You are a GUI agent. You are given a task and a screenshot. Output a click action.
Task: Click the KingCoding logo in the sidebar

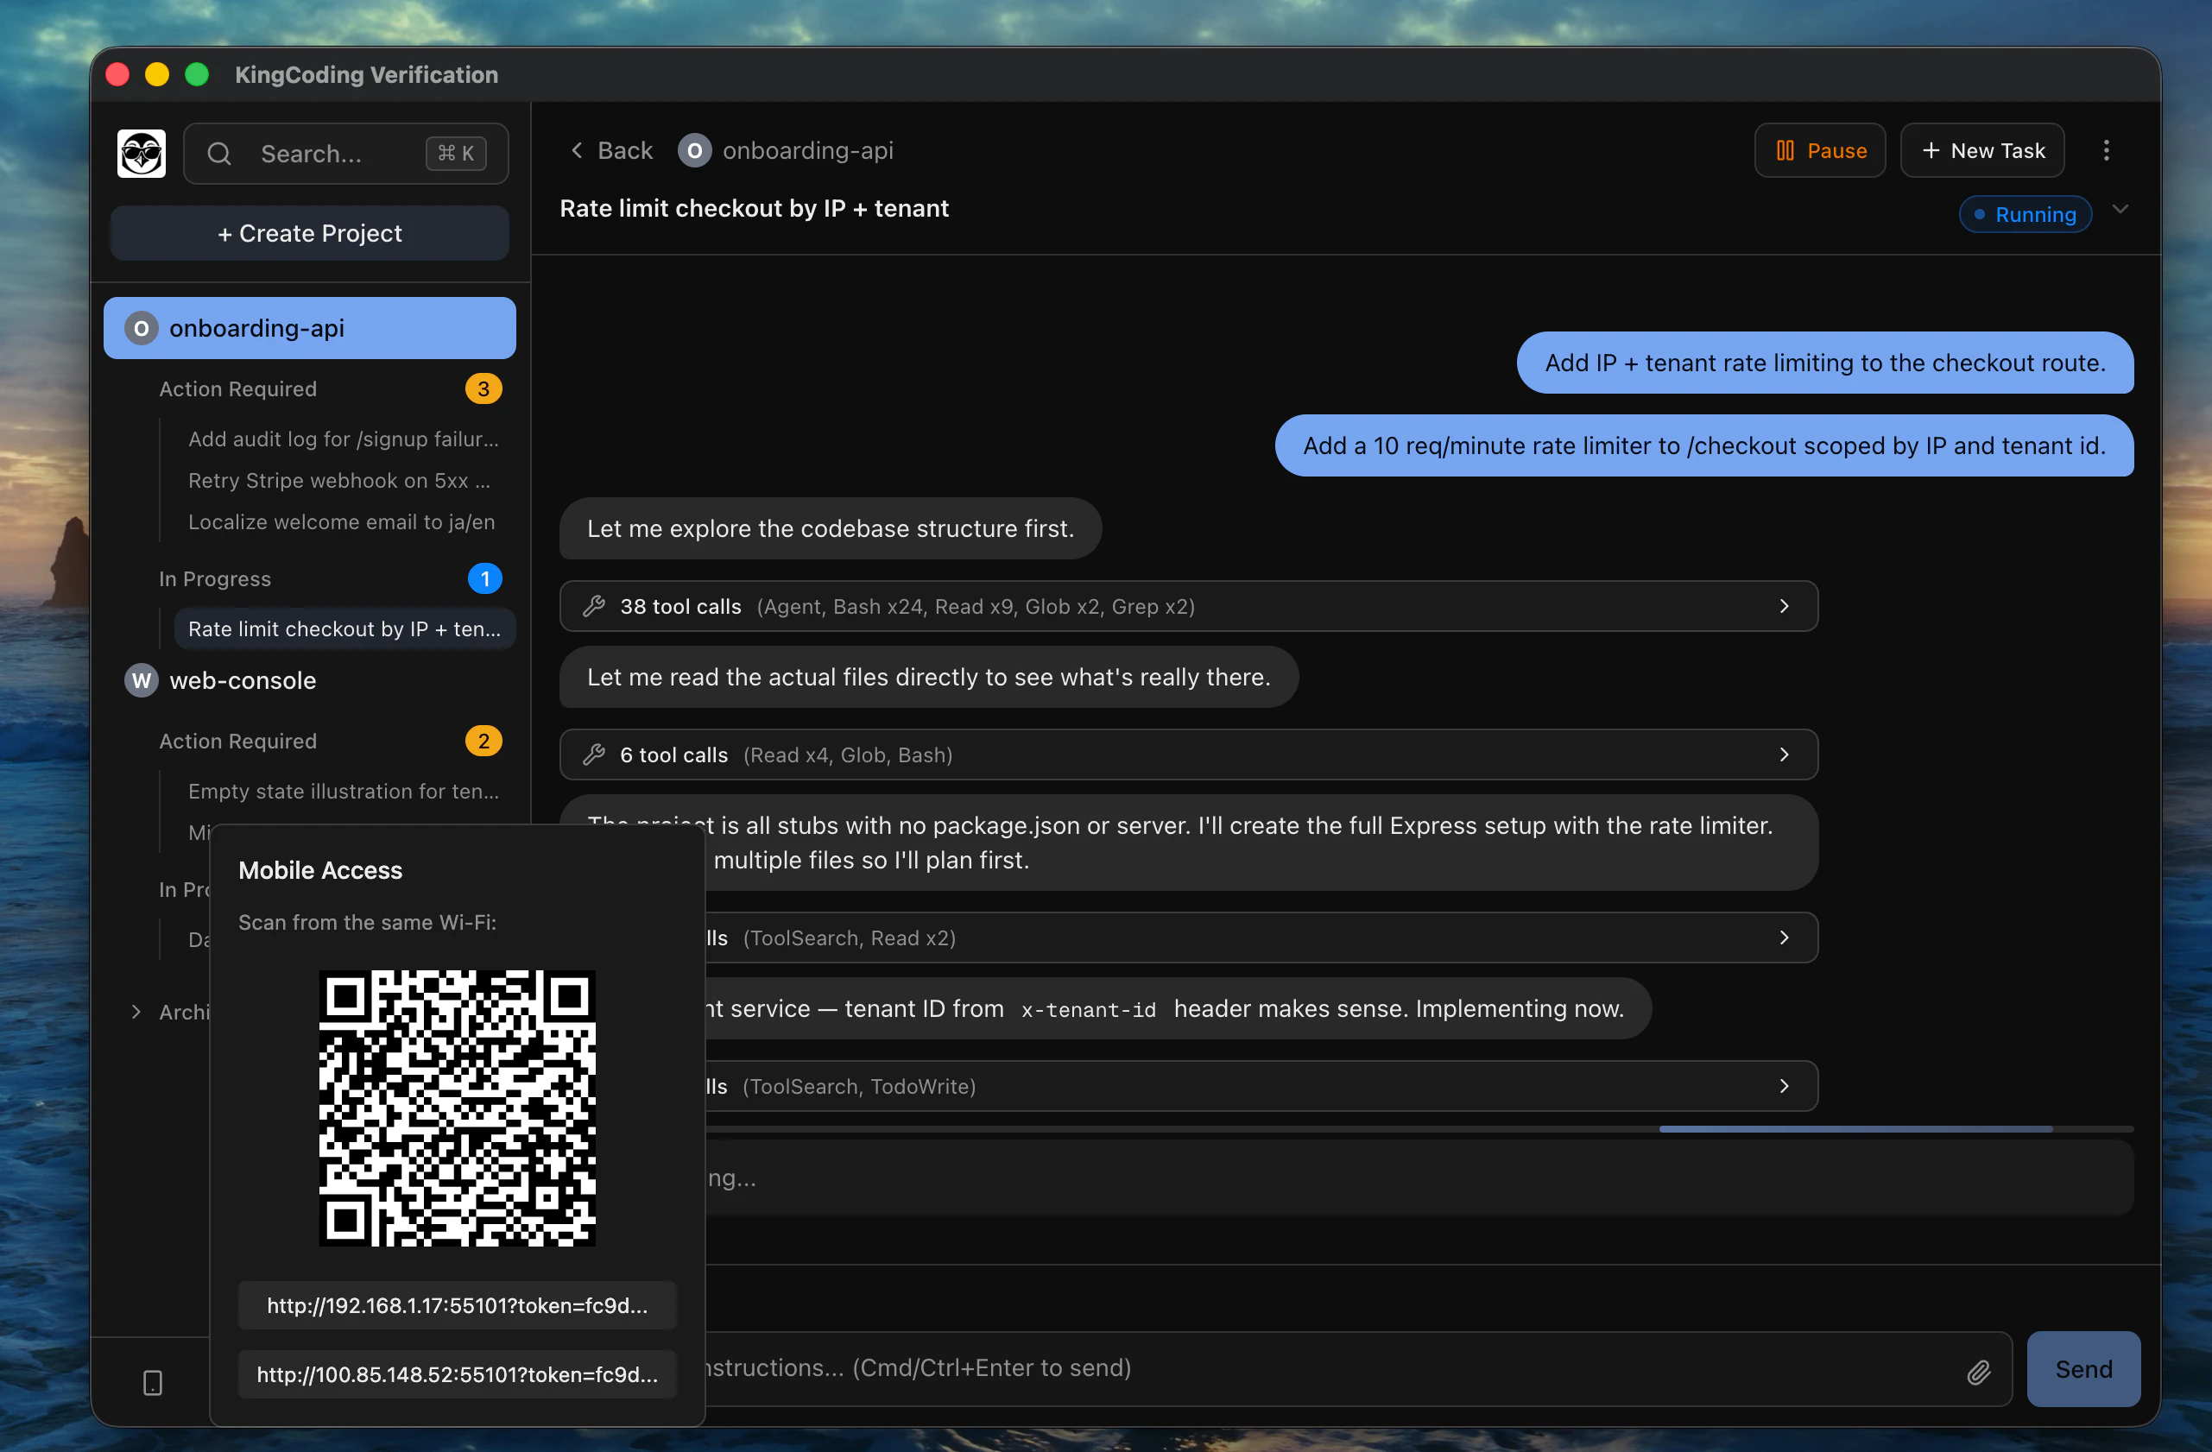pos(142,152)
